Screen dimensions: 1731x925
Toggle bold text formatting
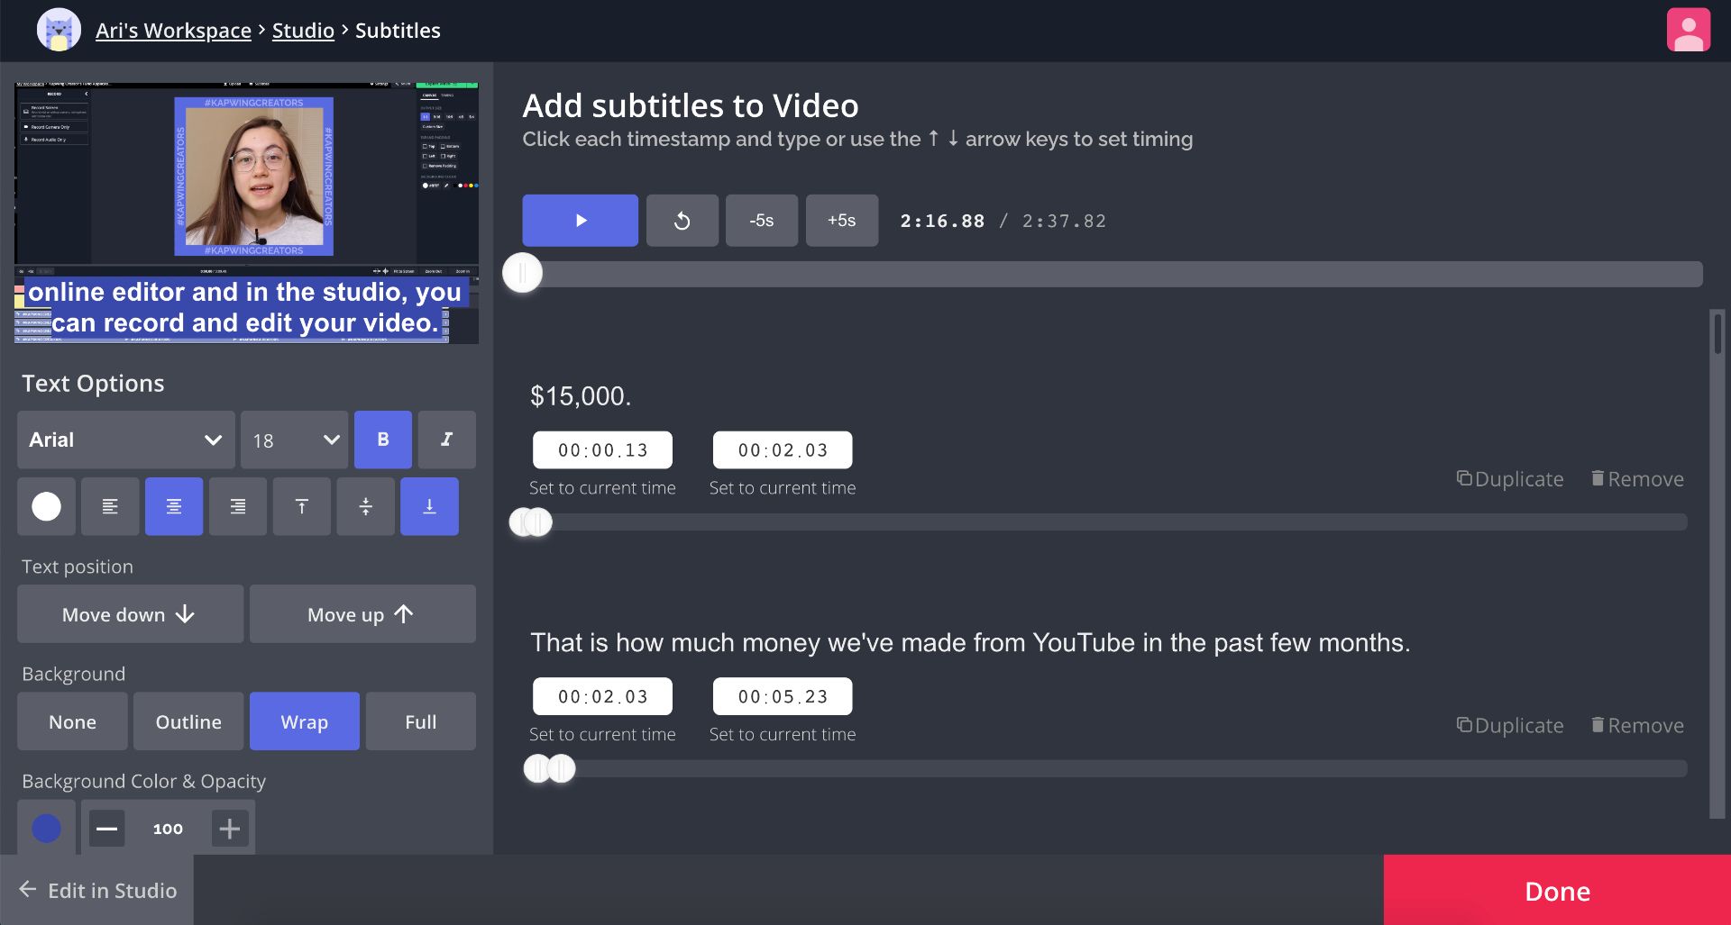(x=383, y=440)
